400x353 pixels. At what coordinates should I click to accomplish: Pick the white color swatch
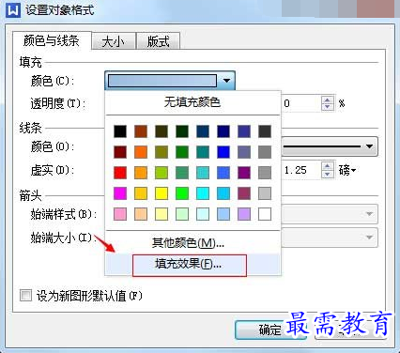[x=265, y=214]
